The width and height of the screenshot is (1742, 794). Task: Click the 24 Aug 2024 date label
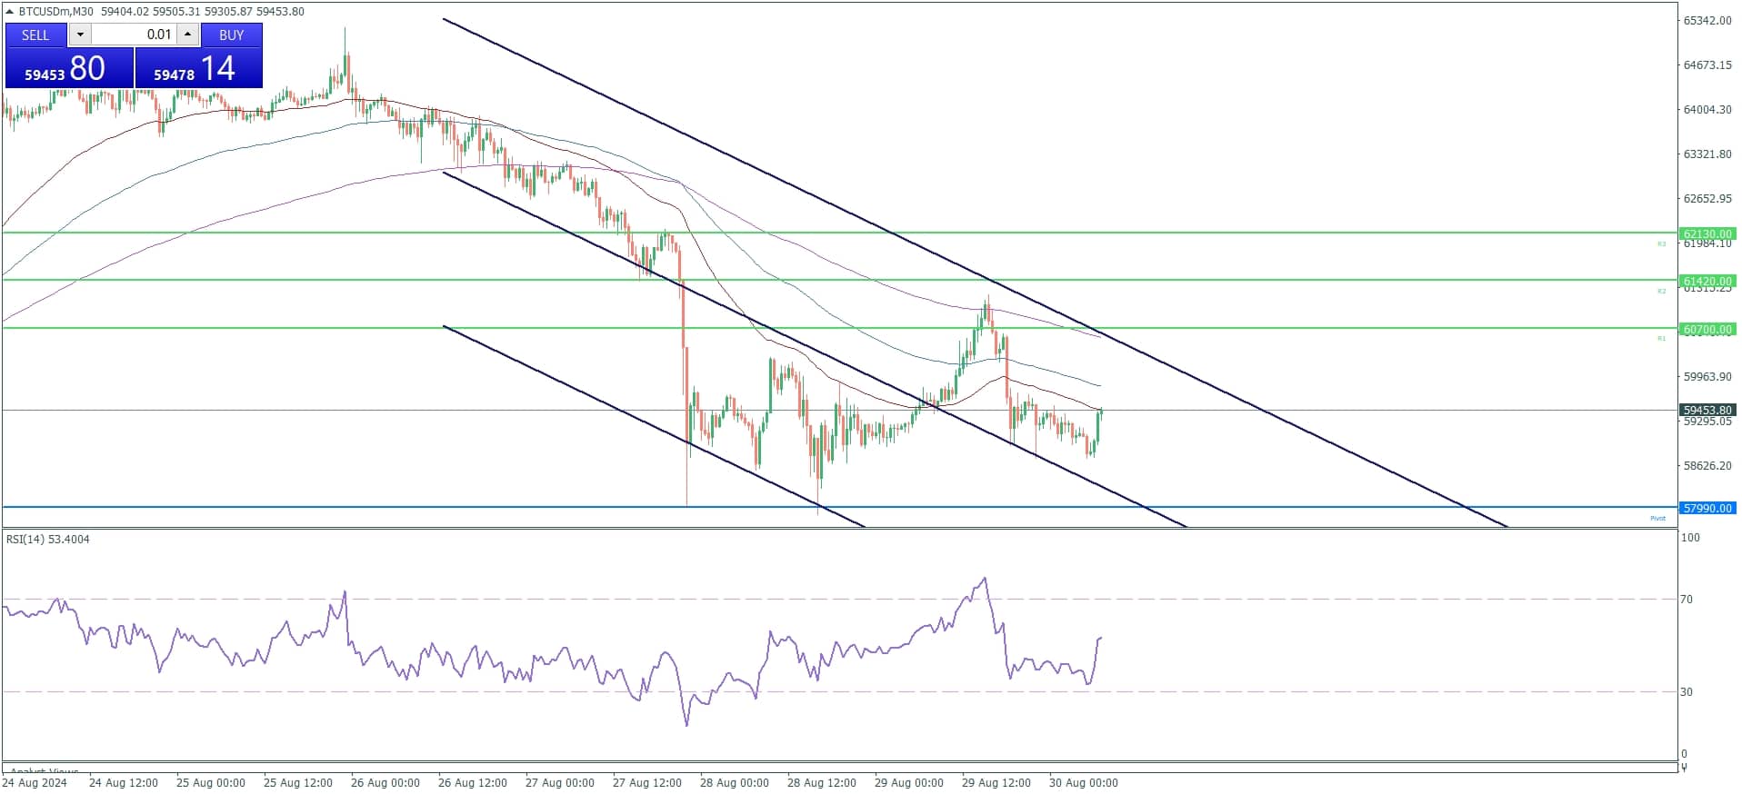tap(35, 782)
